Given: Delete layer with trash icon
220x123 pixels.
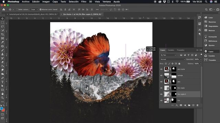Looking at the screenshot, I should (x=197, y=105).
